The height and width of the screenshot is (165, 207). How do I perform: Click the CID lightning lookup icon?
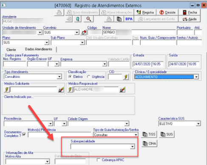tap(126, 77)
